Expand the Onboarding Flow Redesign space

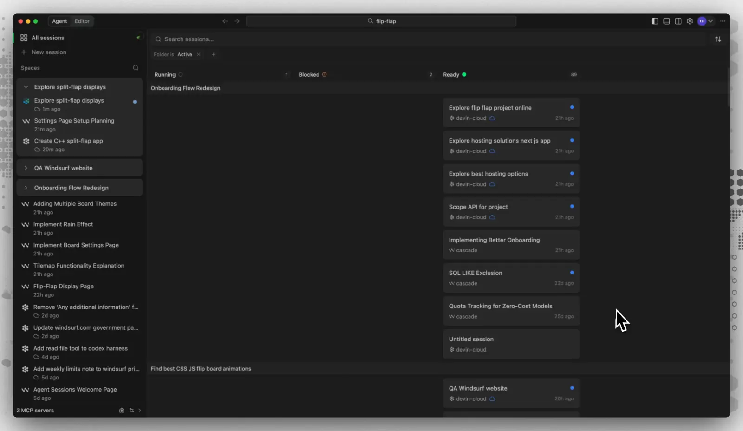coord(26,188)
